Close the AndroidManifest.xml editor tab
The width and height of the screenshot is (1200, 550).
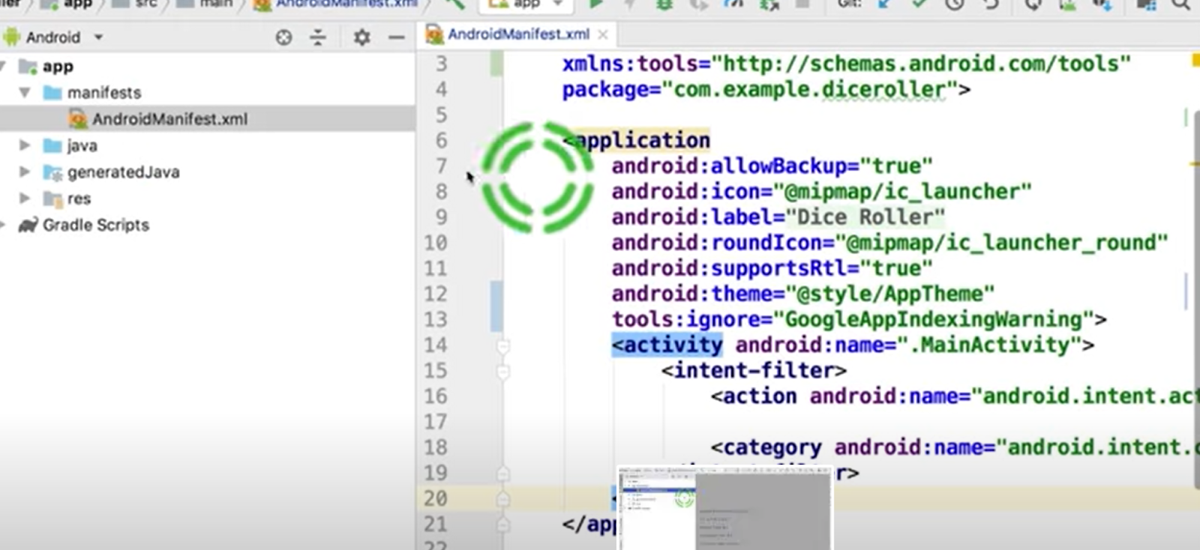click(603, 34)
